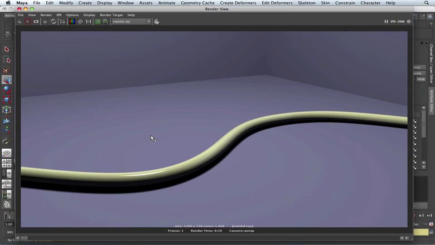The height and width of the screenshot is (245, 435).
Task: Click the Redo Previous IPR Render icon
Action: [45, 21]
